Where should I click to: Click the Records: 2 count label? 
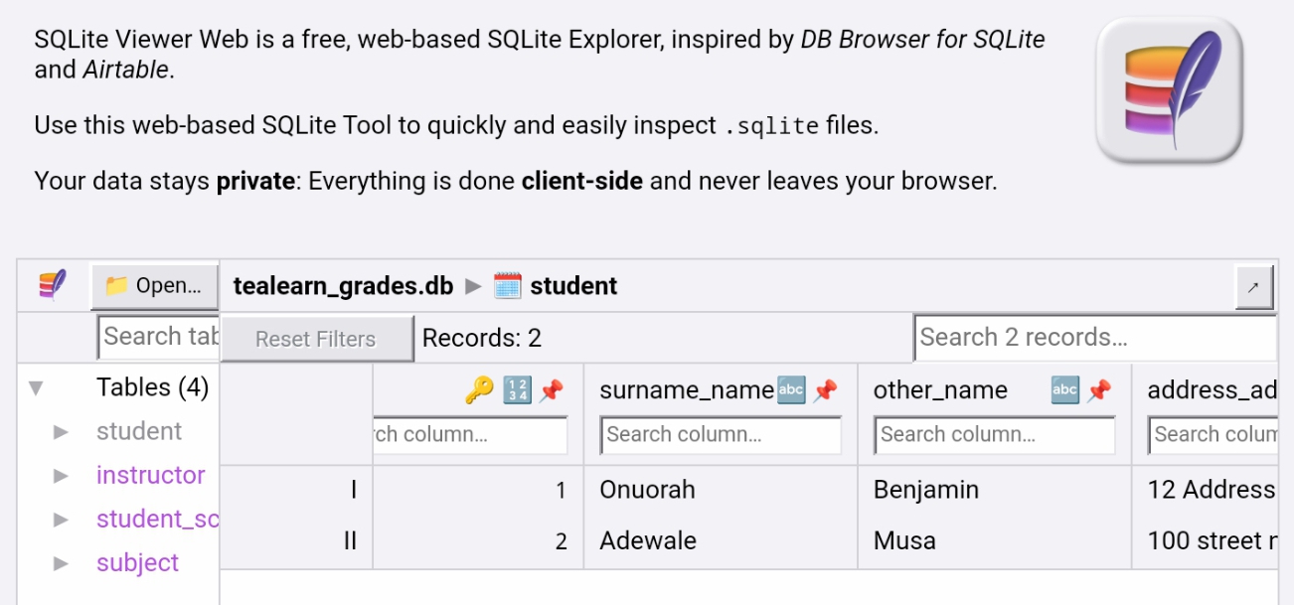(482, 339)
